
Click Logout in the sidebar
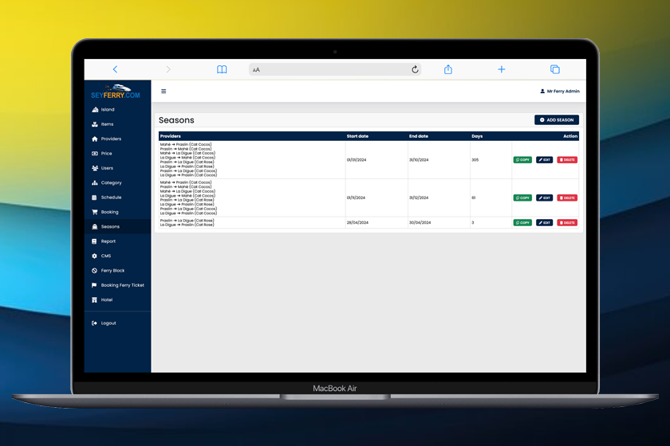(x=108, y=323)
